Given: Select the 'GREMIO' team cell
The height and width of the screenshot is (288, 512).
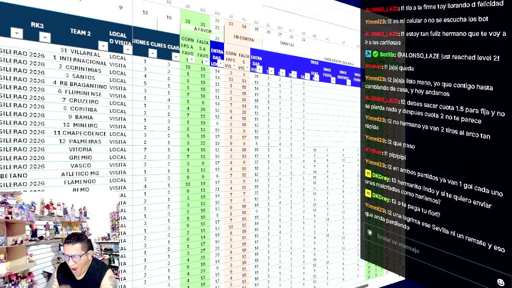Looking at the screenshot, I should click(x=80, y=157).
